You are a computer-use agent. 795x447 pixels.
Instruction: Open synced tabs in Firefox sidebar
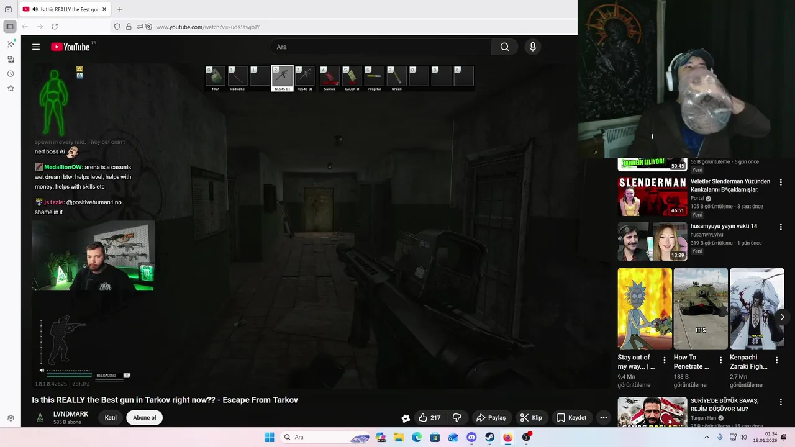point(11,59)
